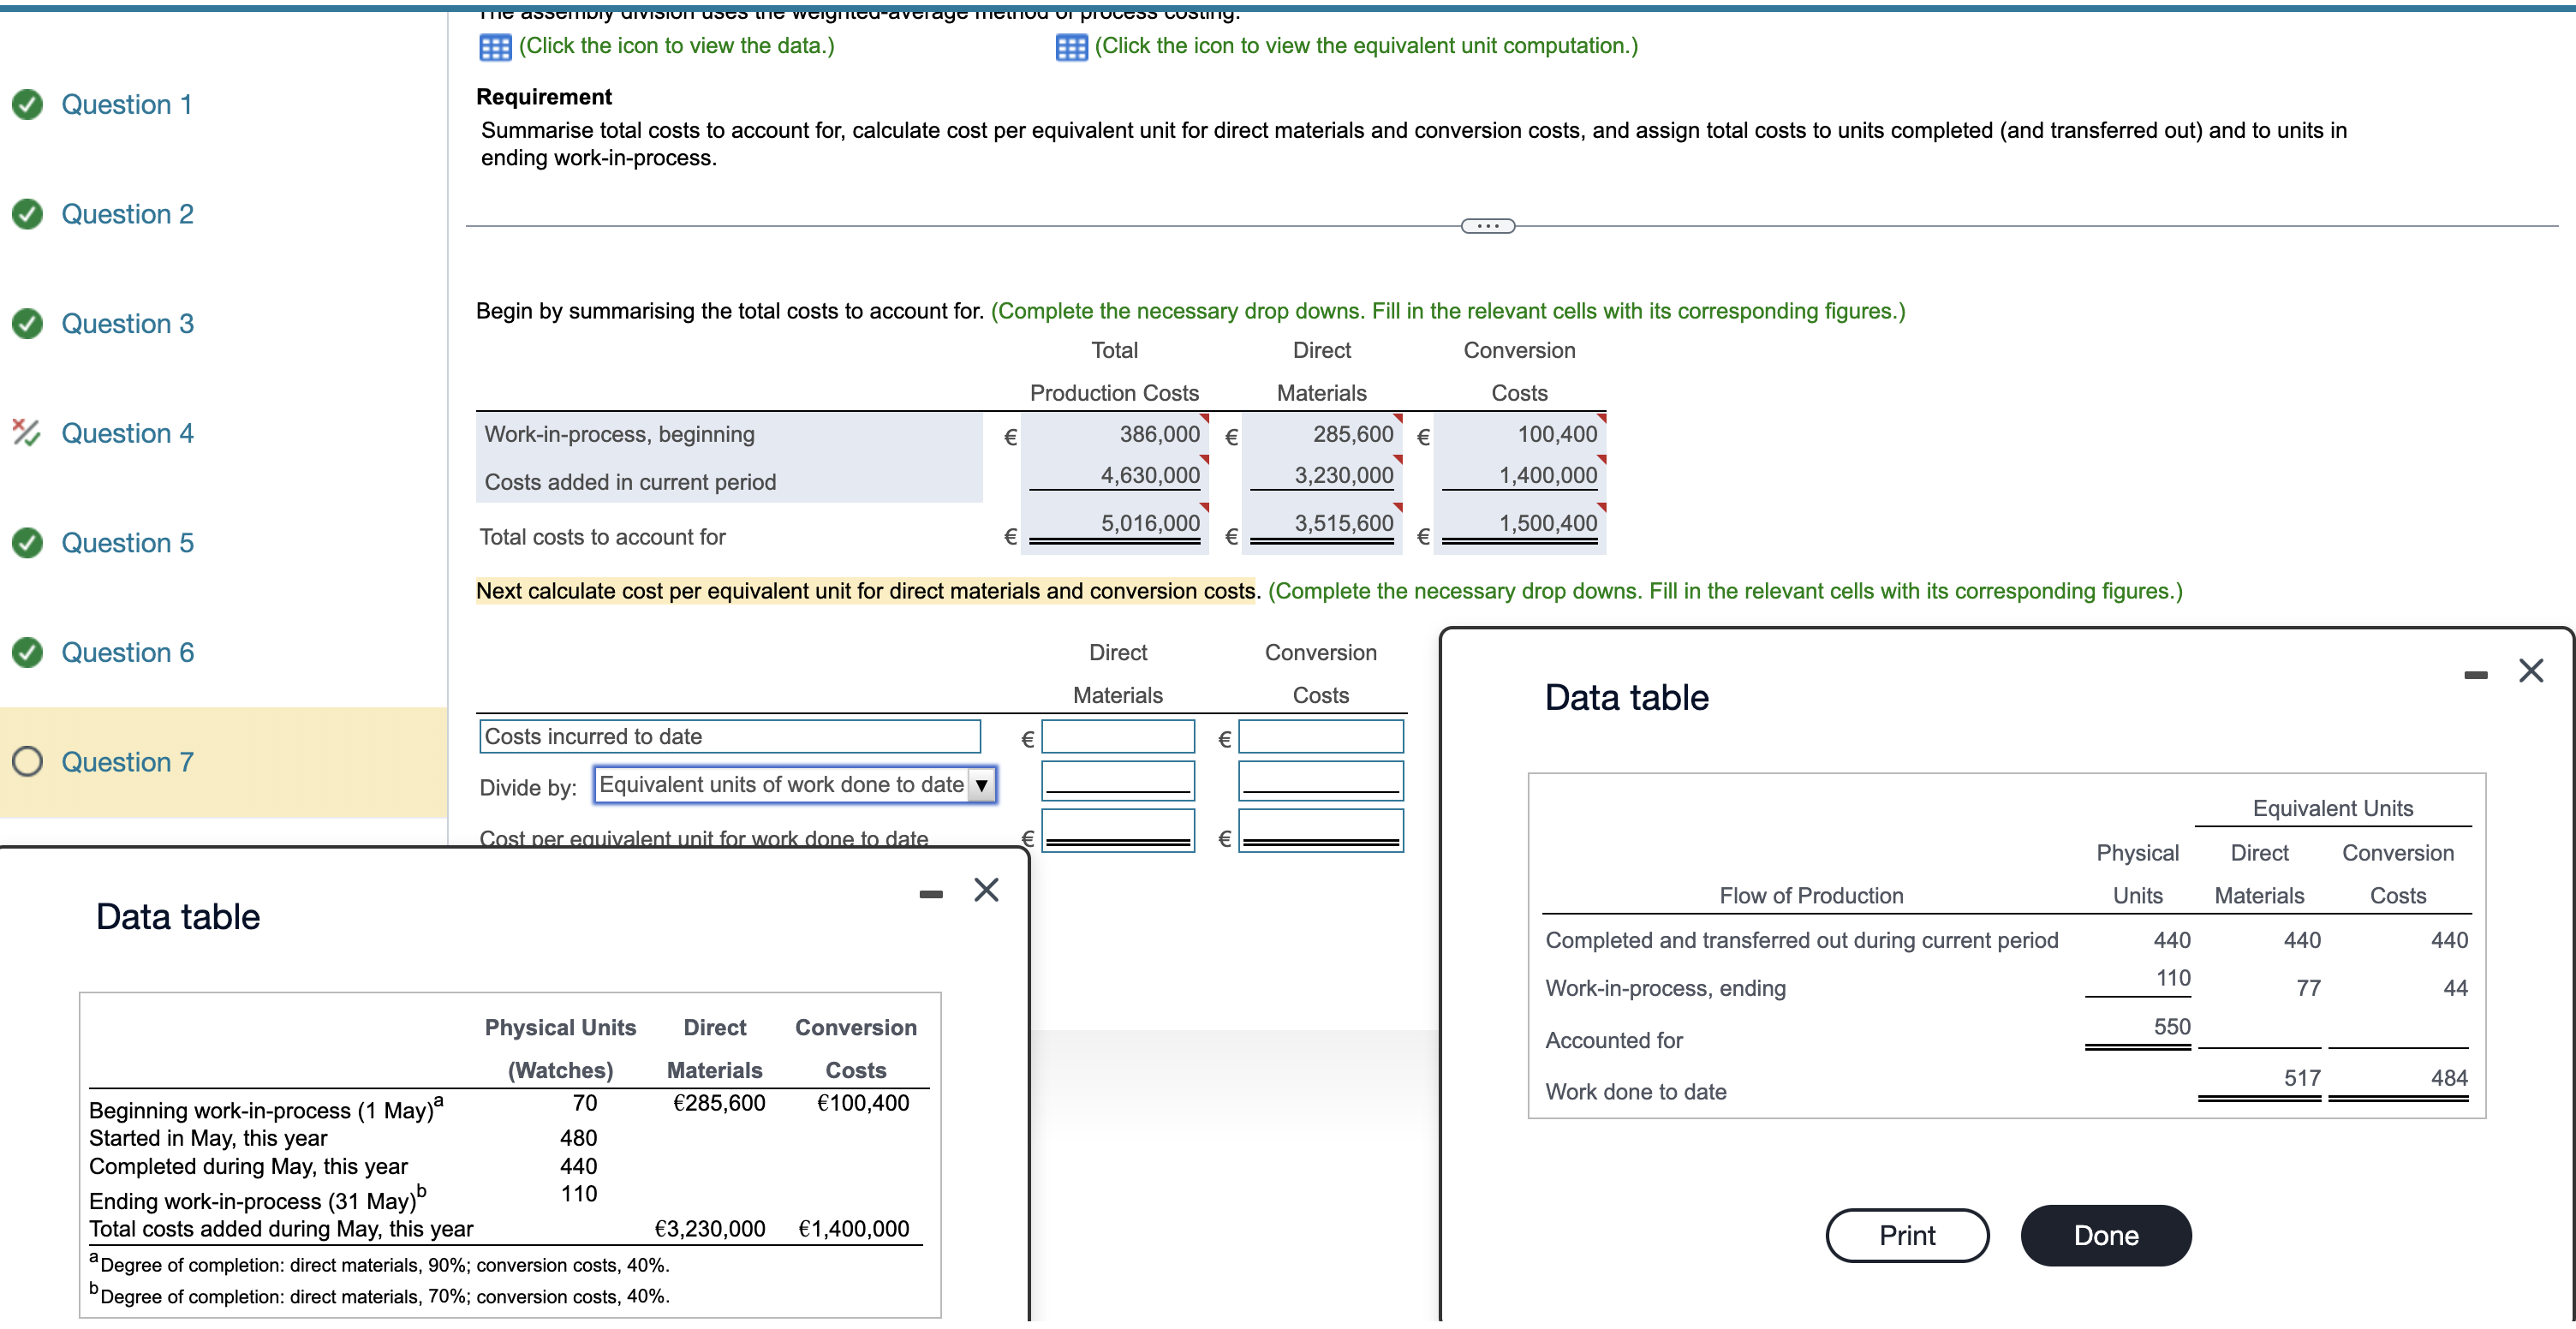Click the Done button
Screen dimensions: 2576x1329
[2104, 1235]
